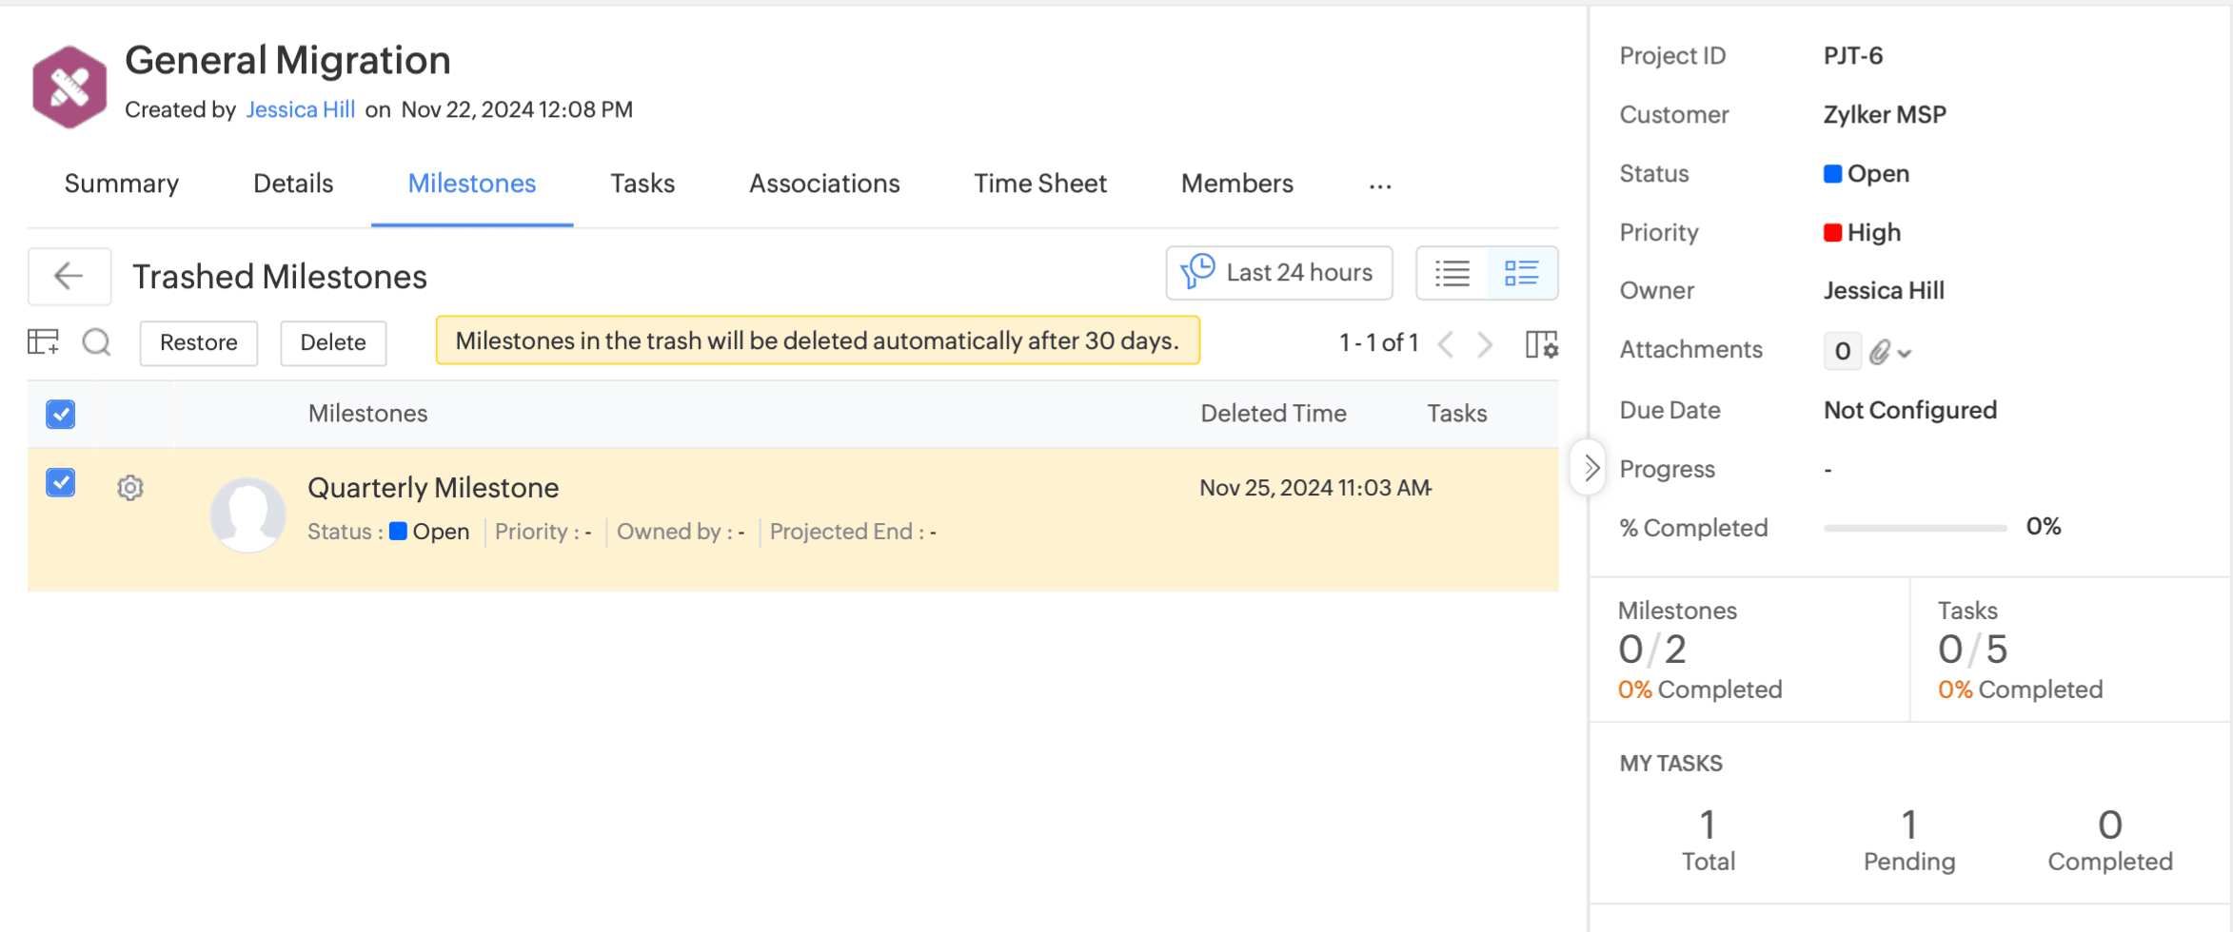Click the add column table icon
The image size is (2233, 932).
[x=43, y=342]
